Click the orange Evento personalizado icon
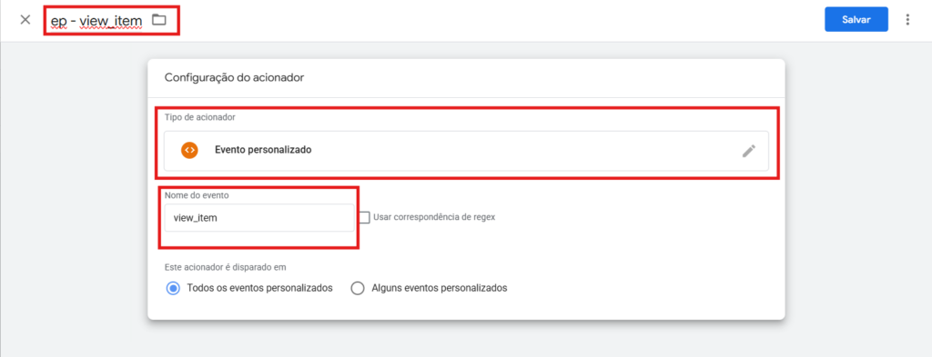 [189, 151]
